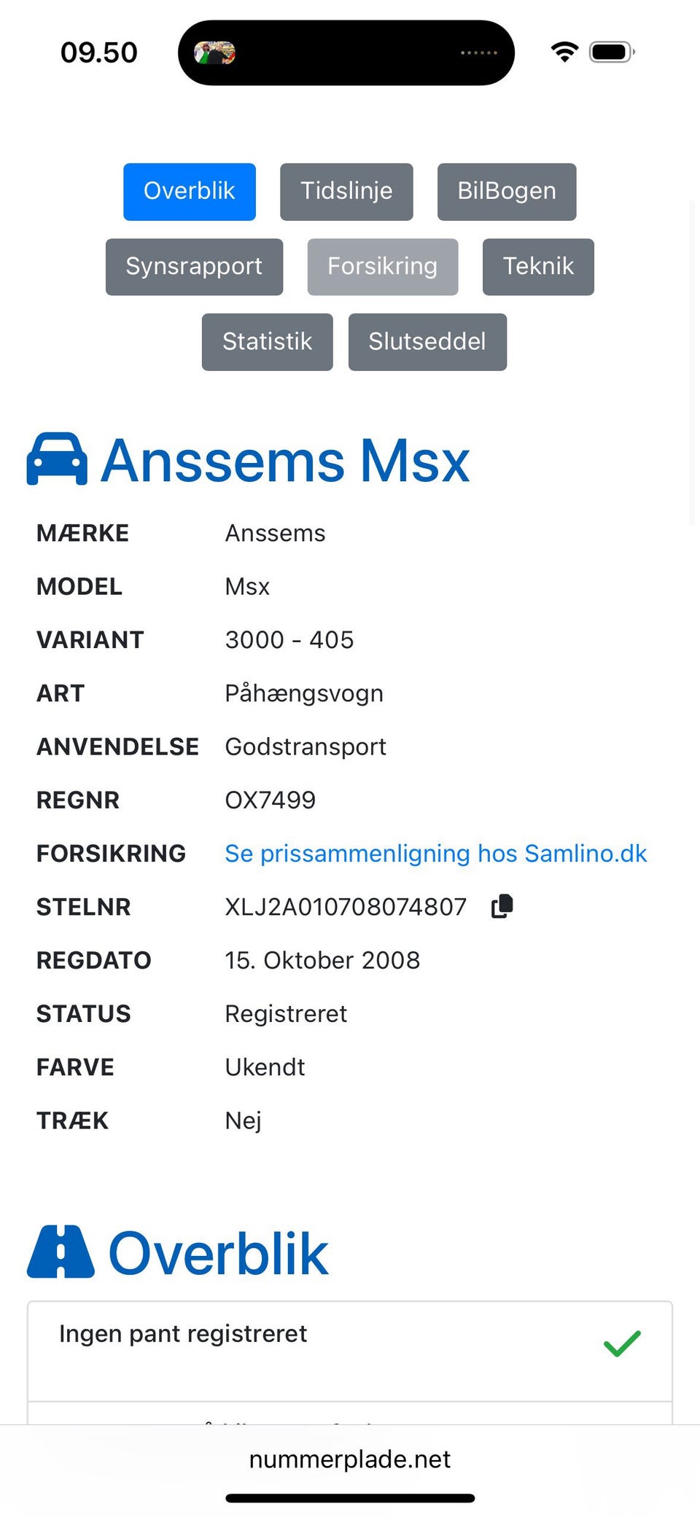Tap the green checkmark for Ingen pant
The image size is (700, 1517).
point(622,1343)
